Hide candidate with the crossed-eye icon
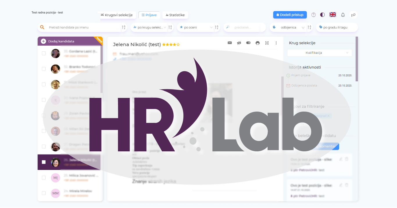Image resolution: width=397 pixels, height=208 pixels. [x=239, y=43]
